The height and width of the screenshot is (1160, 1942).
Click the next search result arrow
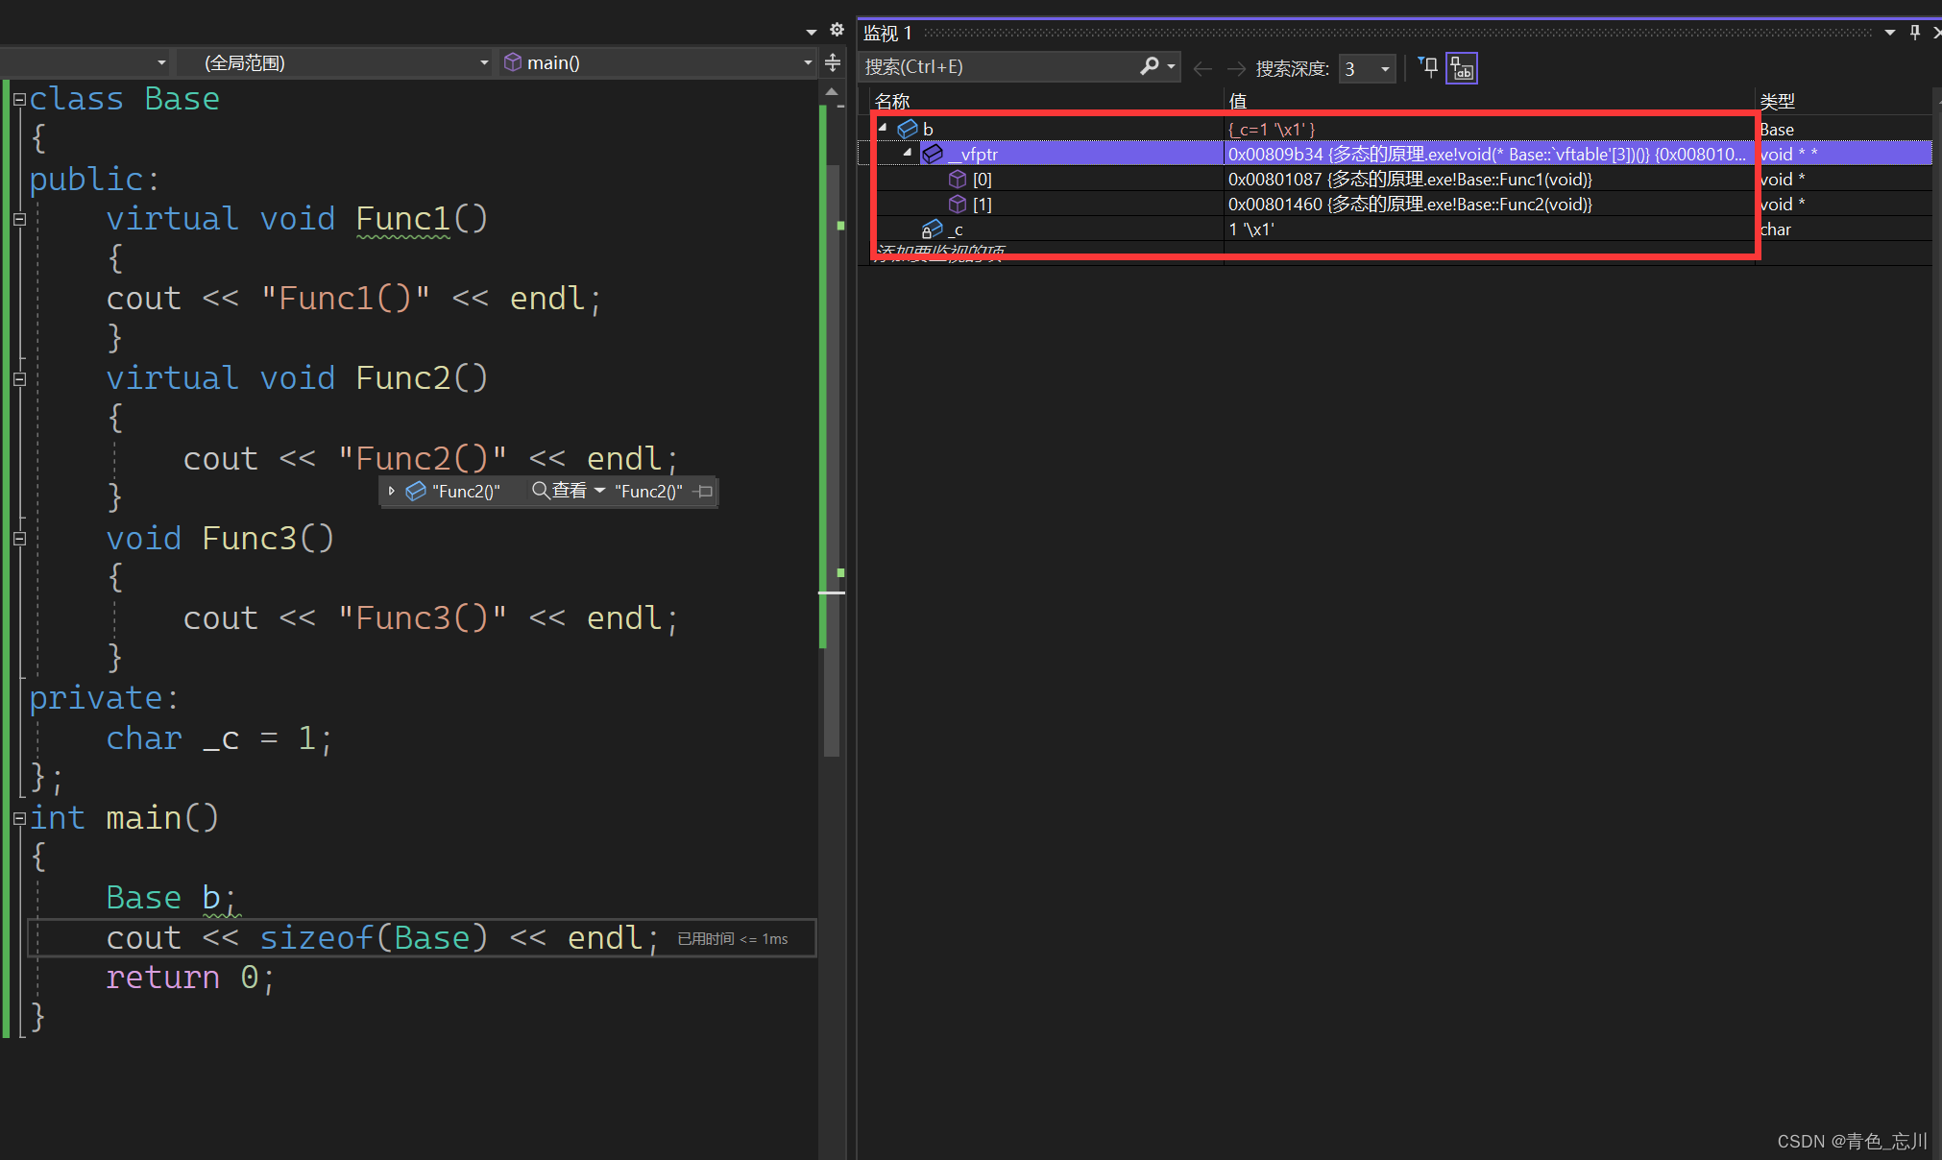(x=1236, y=68)
